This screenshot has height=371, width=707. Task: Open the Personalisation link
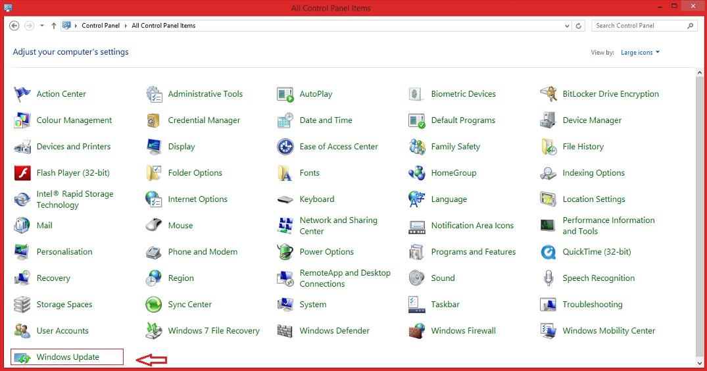(64, 252)
